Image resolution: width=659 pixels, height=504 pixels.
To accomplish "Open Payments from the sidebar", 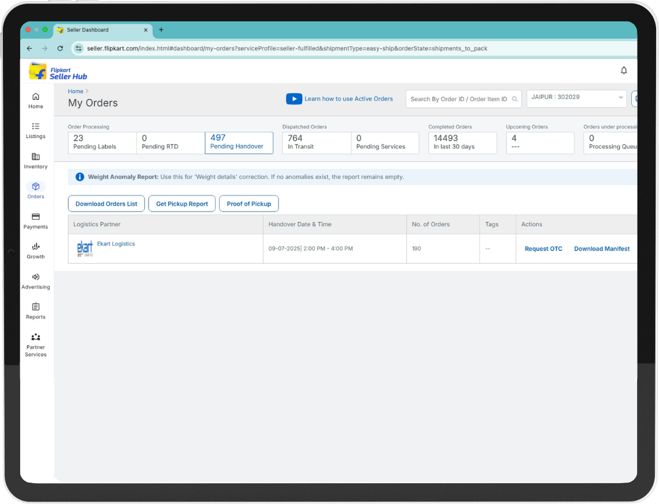I will click(x=36, y=221).
